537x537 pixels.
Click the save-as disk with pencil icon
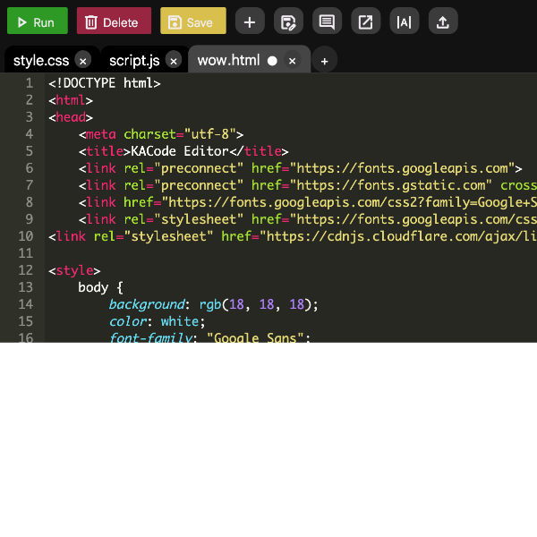click(x=288, y=21)
